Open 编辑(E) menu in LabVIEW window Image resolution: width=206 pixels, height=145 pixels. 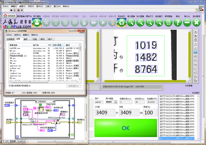point(14,6)
